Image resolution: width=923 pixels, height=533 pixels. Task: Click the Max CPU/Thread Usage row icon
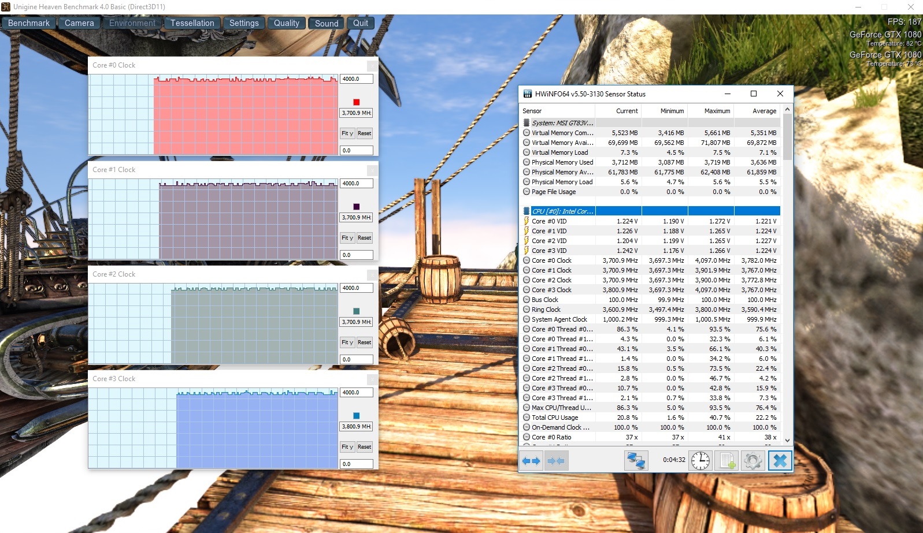(527, 408)
